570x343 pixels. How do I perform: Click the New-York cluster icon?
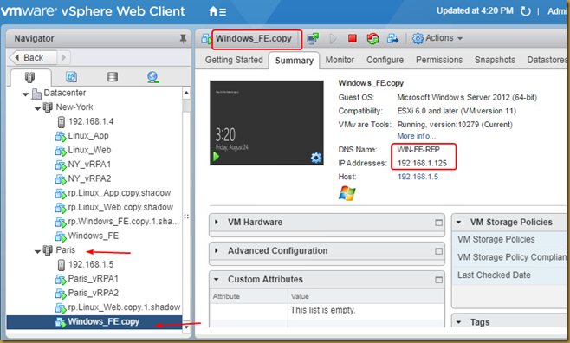coord(48,107)
